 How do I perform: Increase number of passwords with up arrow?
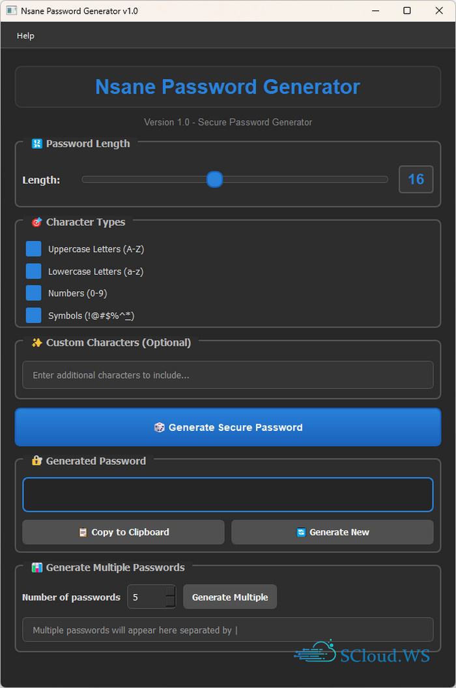click(170, 591)
